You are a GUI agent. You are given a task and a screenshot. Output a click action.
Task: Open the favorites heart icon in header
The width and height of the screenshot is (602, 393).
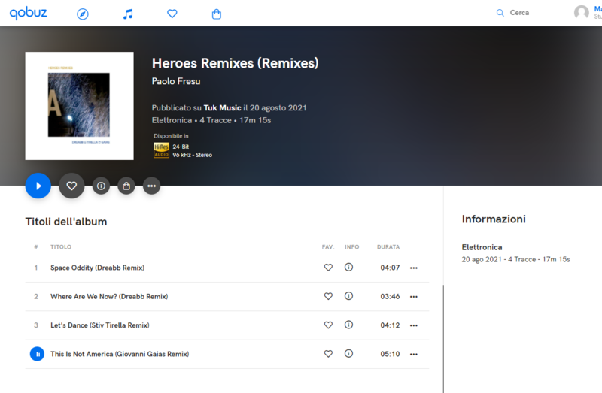[x=172, y=14]
